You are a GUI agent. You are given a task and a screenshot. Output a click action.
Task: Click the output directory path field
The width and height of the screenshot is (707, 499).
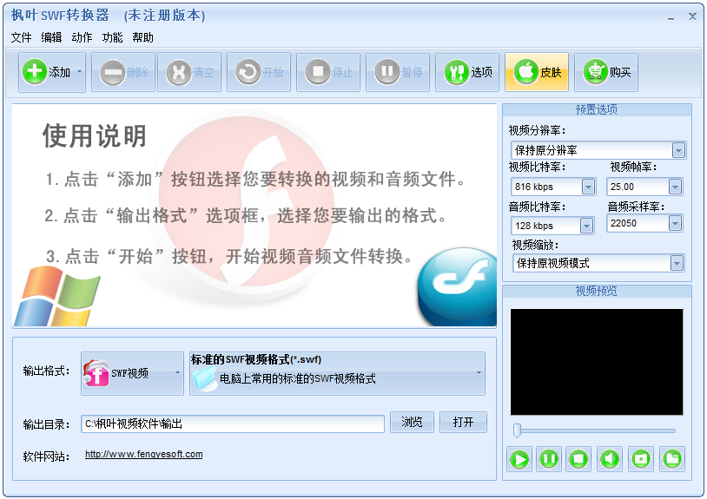(233, 423)
